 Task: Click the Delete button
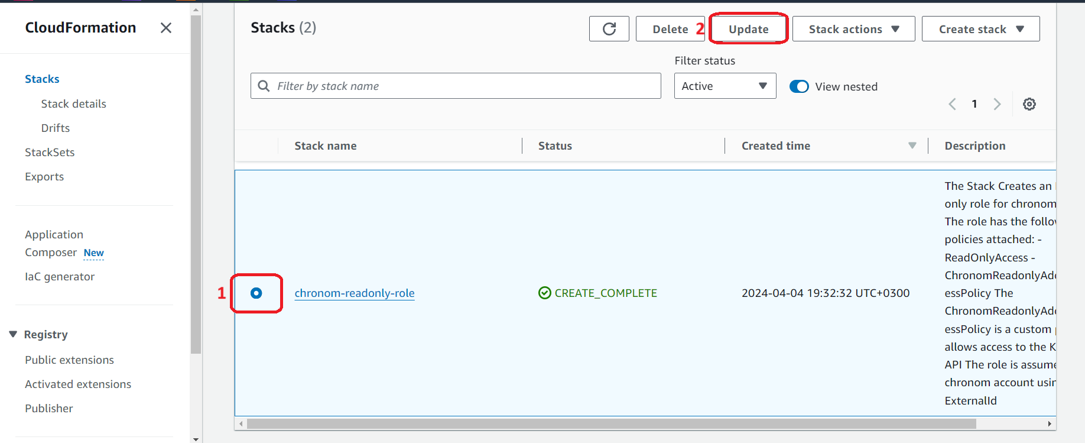pyautogui.click(x=670, y=29)
